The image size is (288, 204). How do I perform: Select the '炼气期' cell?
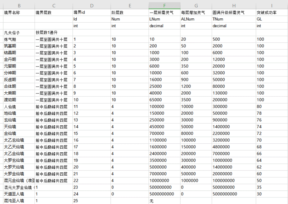(x=19, y=40)
